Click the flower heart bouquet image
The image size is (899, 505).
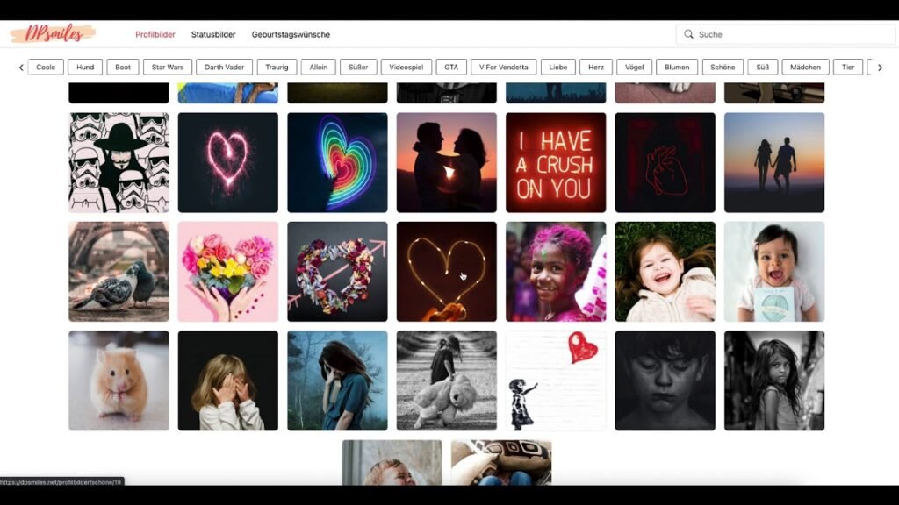coord(227,272)
